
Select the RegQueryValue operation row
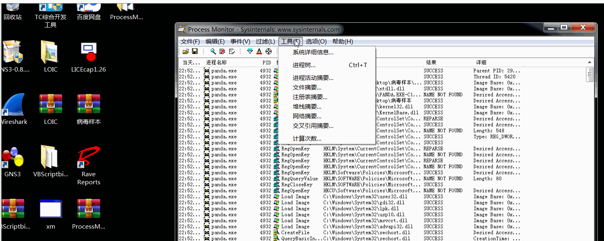pyautogui.click(x=350, y=179)
